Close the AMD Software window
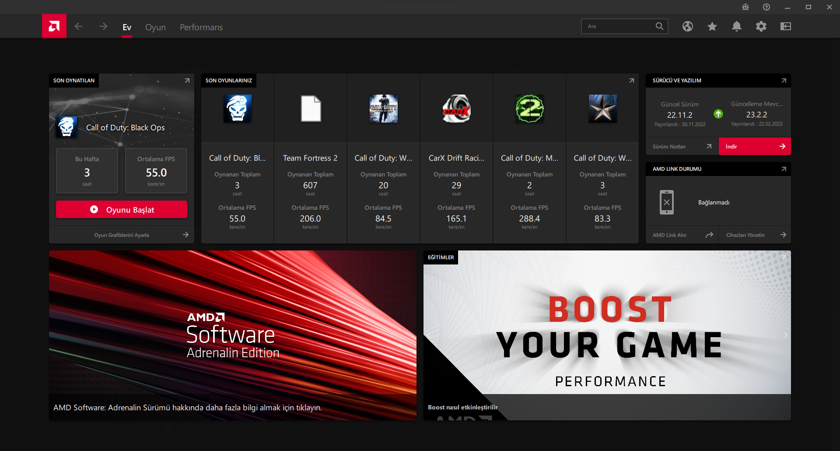The width and height of the screenshot is (840, 451). [829, 7]
